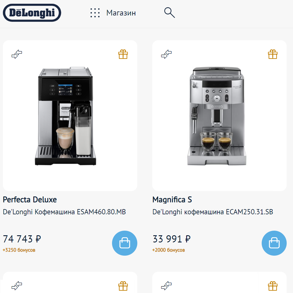This screenshot has height=293, width=293.
Task: Click the ESAM460.80.MB description link
Action: click(64, 212)
